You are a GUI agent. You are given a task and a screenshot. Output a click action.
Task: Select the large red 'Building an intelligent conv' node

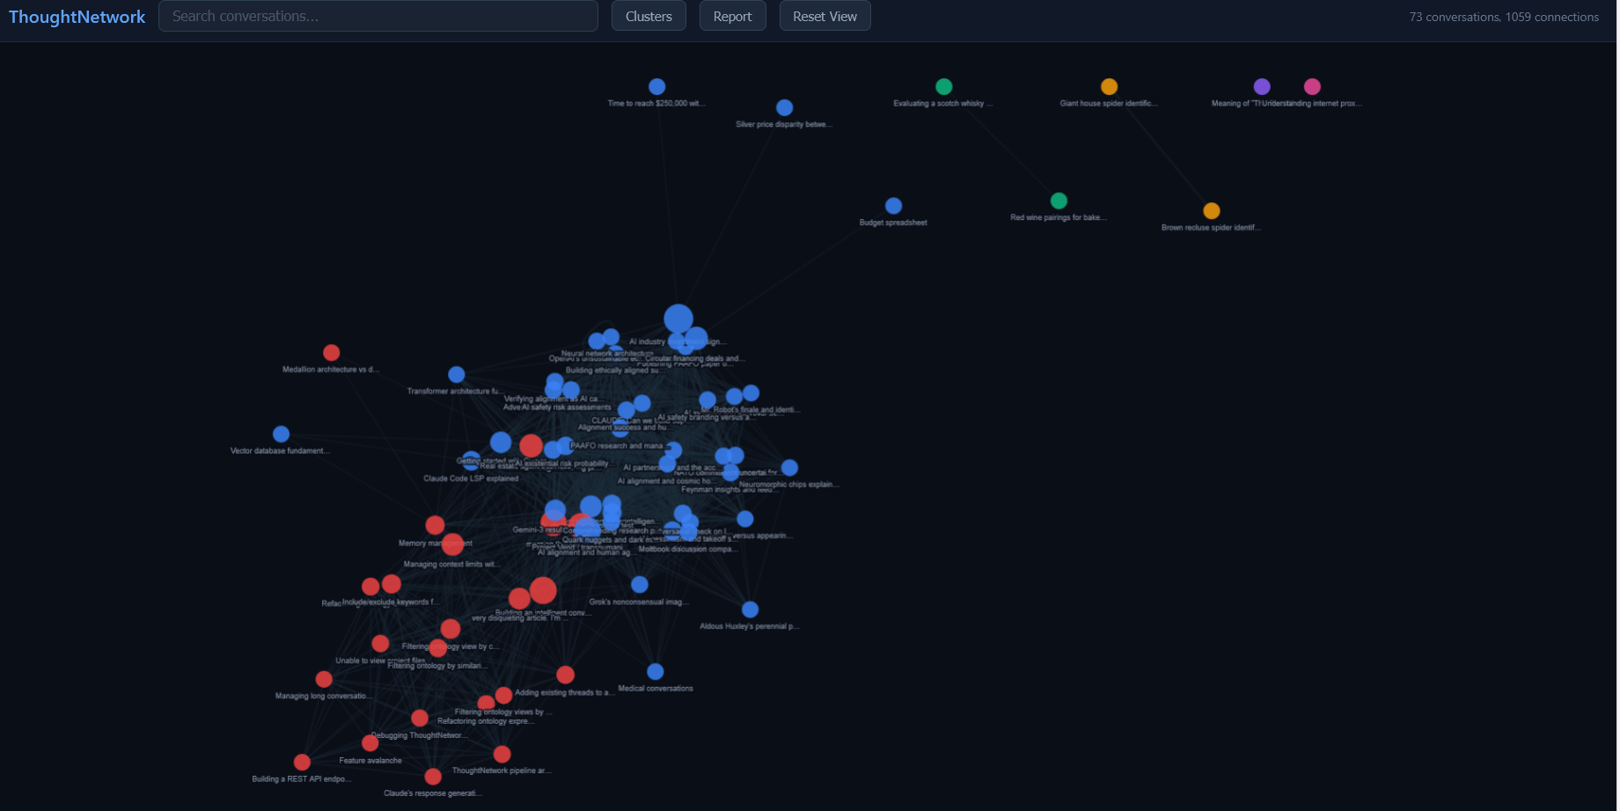point(543,590)
